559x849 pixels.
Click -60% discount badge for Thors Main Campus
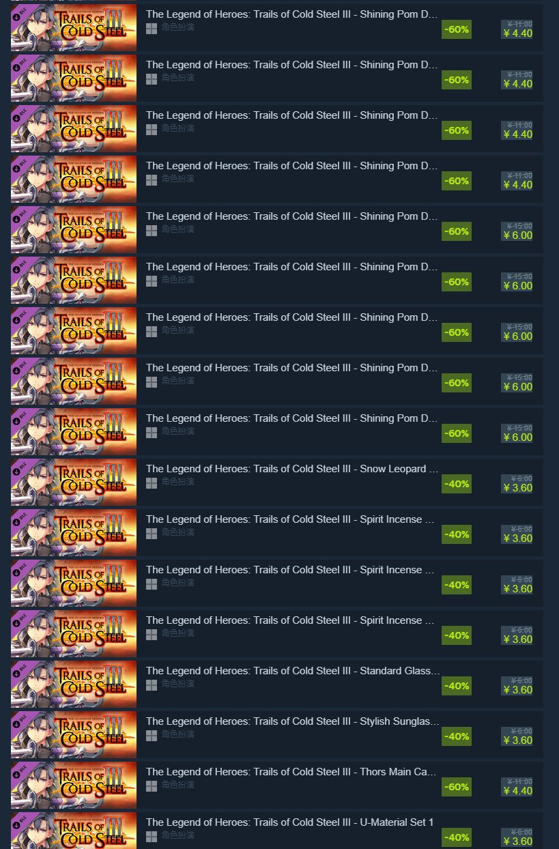click(x=457, y=787)
